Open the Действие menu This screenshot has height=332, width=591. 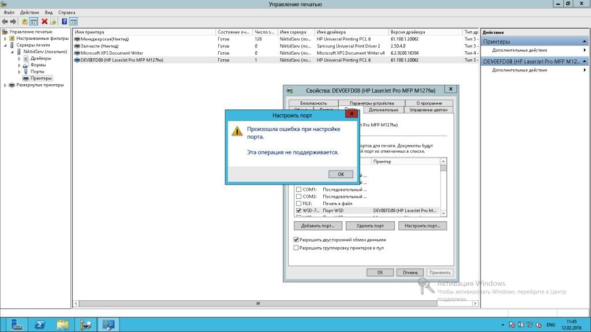coord(29,13)
